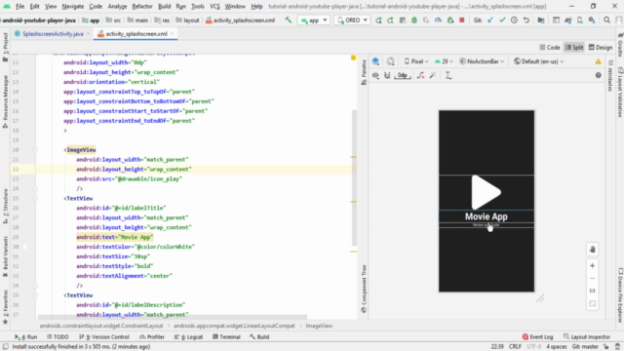Click the play icon image in preview

click(x=487, y=192)
